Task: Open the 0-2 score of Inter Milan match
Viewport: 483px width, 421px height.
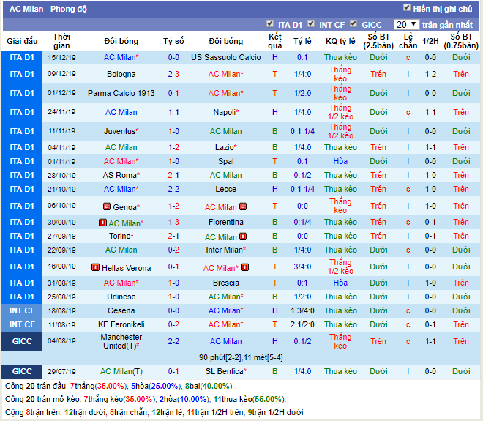Action: click(x=173, y=250)
